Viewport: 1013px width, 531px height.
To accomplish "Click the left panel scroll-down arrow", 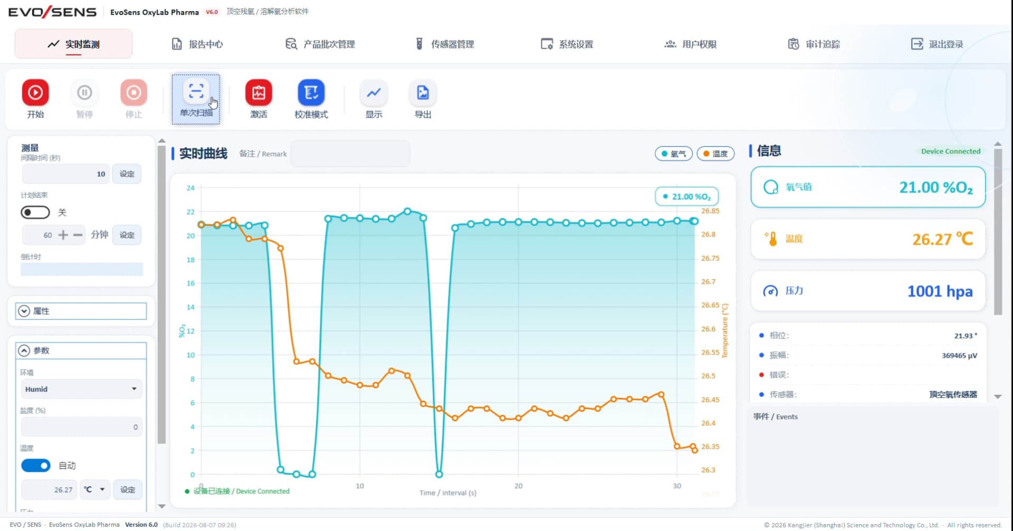I will click(x=162, y=506).
